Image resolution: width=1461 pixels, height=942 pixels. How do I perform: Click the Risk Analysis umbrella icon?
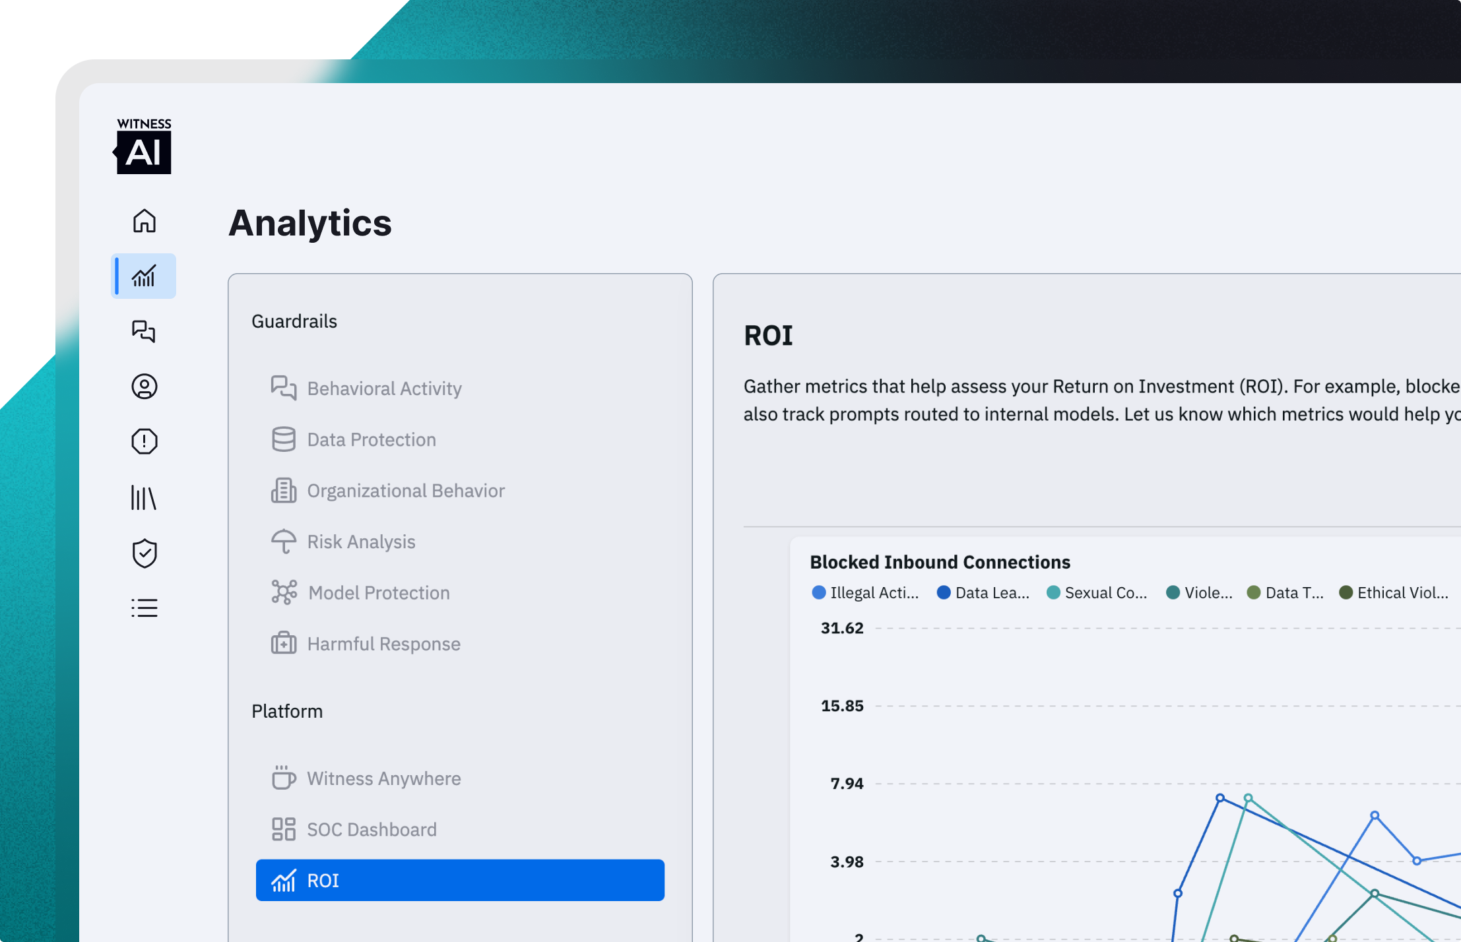tap(284, 542)
